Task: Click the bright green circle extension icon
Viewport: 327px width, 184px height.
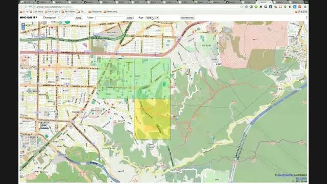Action: pyautogui.click(x=256, y=7)
